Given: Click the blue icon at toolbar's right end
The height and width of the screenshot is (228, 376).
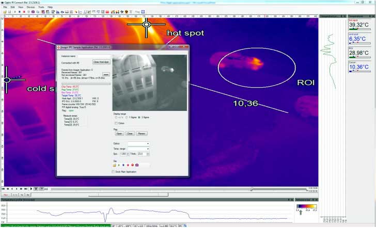Looking at the screenshot, I should 144,11.
